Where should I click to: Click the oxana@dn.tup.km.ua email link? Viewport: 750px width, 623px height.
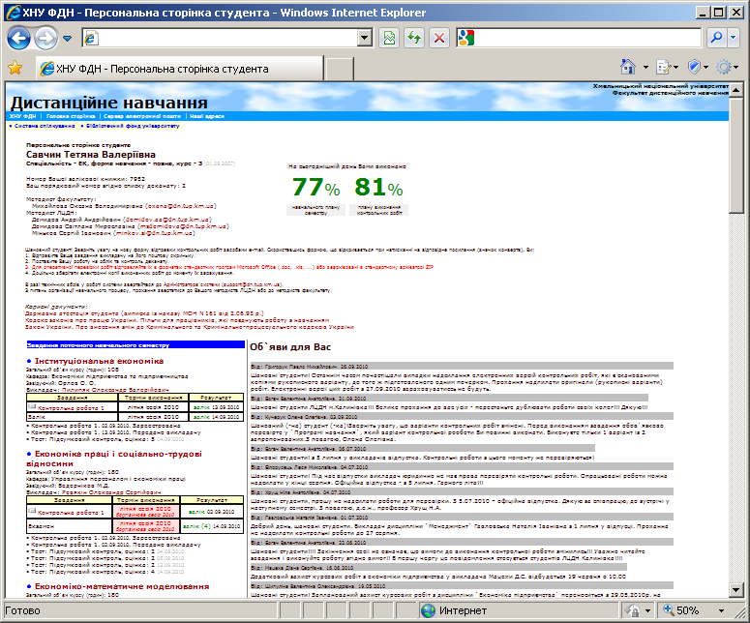pyautogui.click(x=181, y=206)
